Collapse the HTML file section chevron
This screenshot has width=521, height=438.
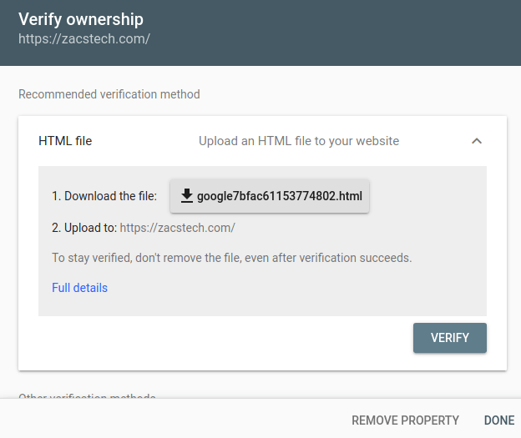[477, 141]
